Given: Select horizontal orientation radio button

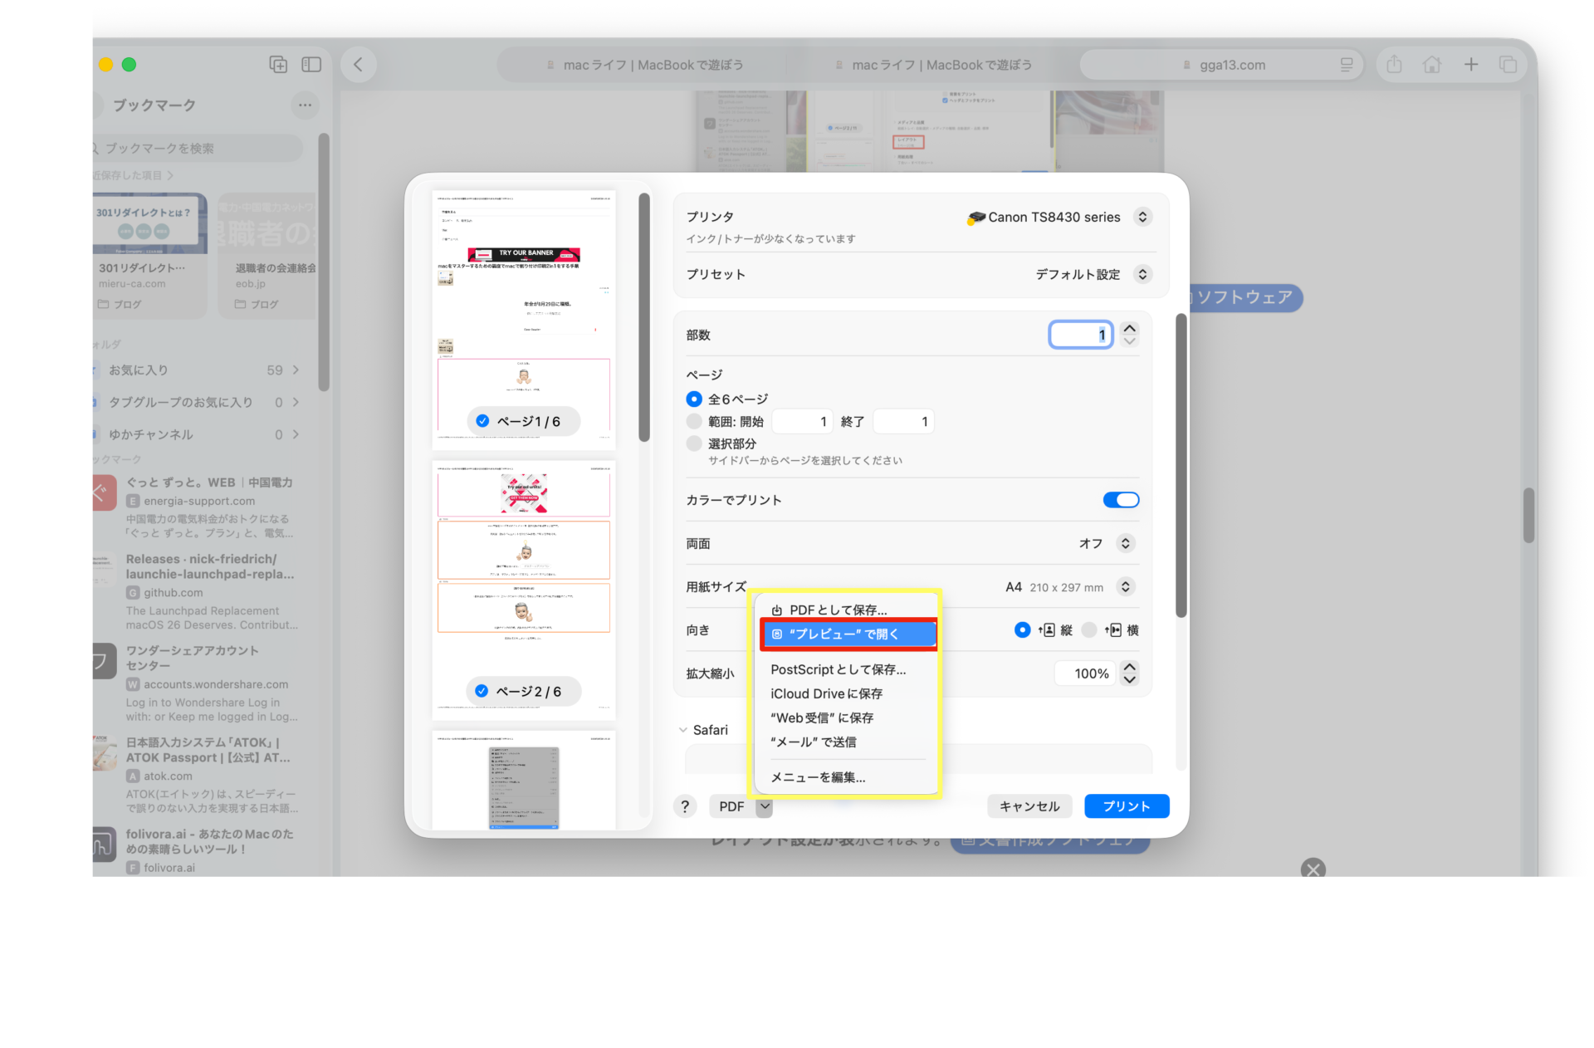Looking at the screenshot, I should click(1089, 630).
